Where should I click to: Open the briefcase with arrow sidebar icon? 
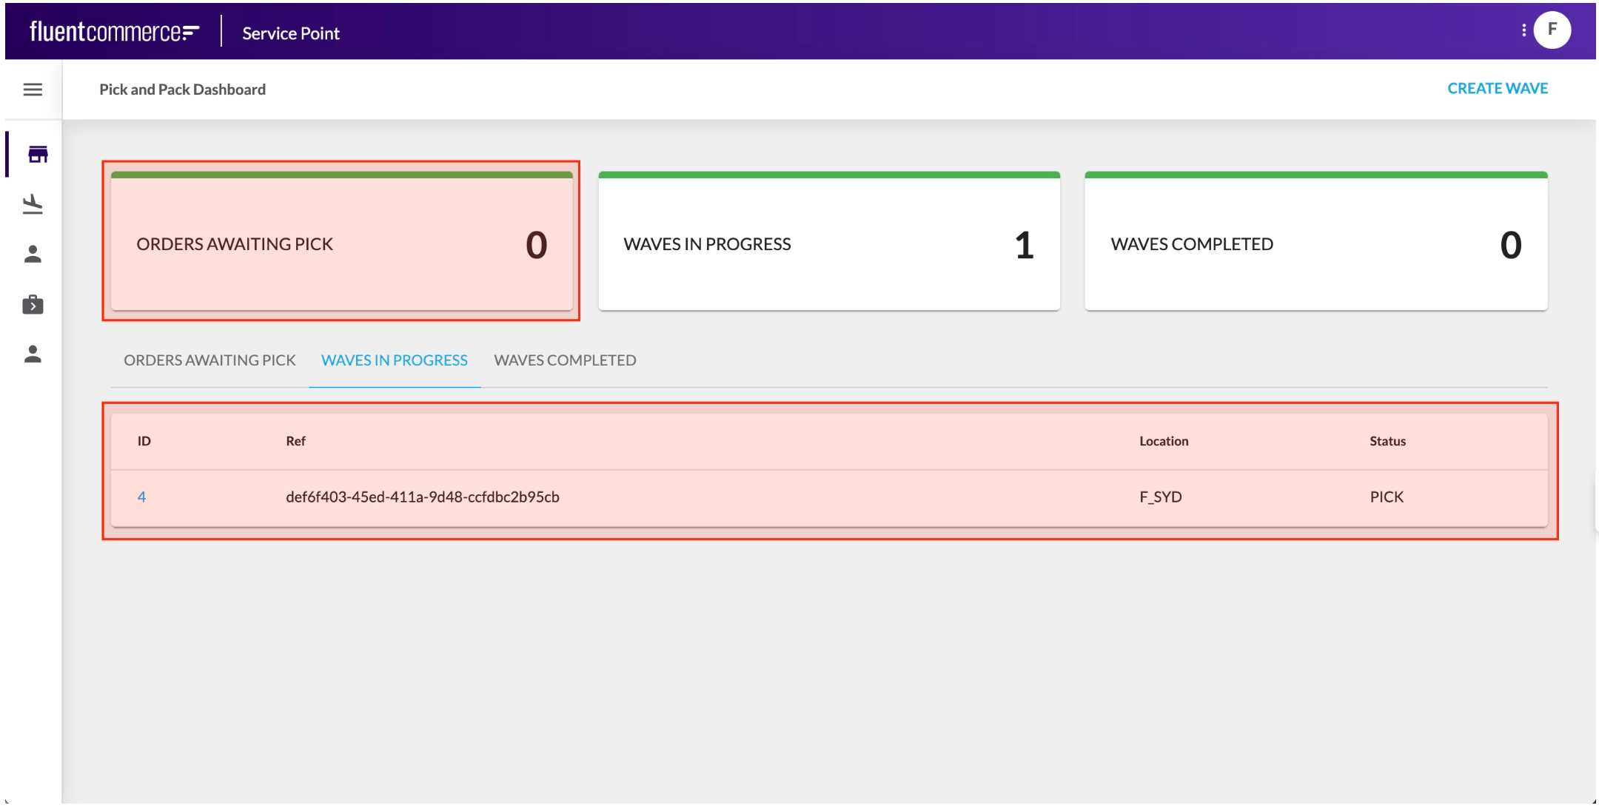point(33,305)
